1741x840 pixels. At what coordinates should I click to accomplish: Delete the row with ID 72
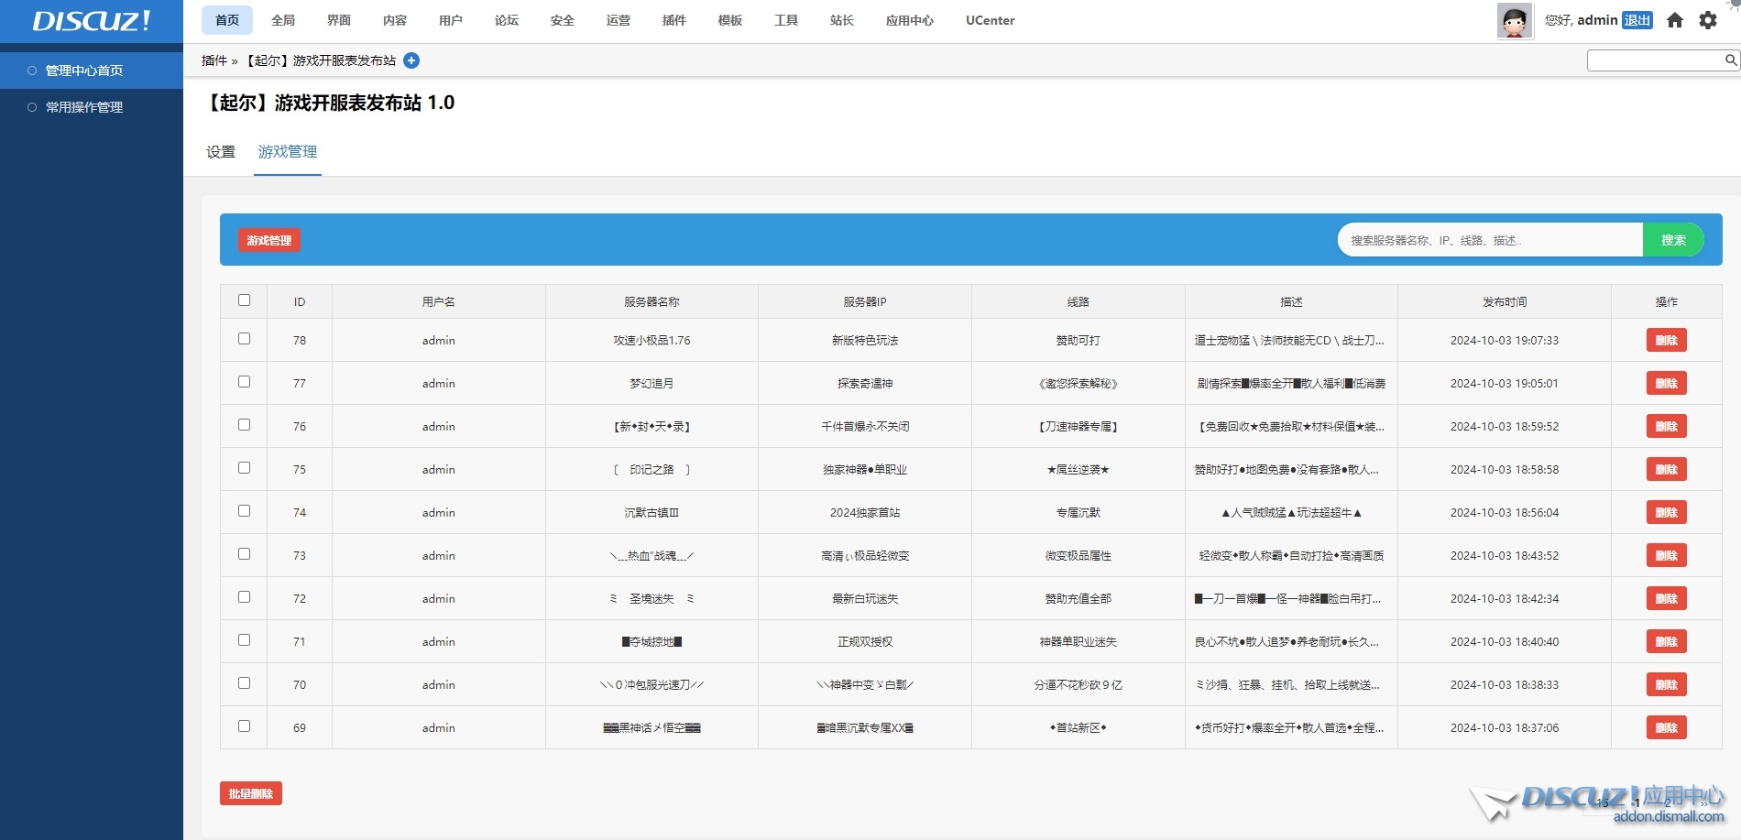coord(1667,598)
